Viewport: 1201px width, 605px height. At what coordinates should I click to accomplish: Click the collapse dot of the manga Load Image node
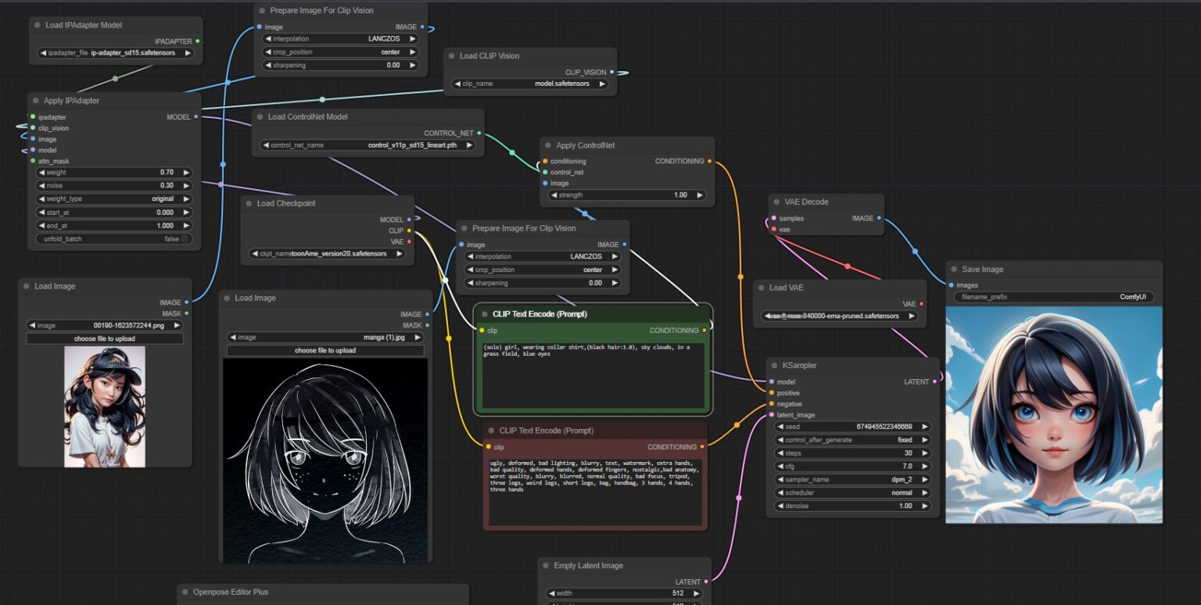tap(227, 298)
